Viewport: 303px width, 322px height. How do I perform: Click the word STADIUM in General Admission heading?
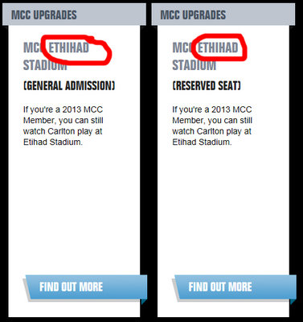pyautogui.click(x=45, y=65)
